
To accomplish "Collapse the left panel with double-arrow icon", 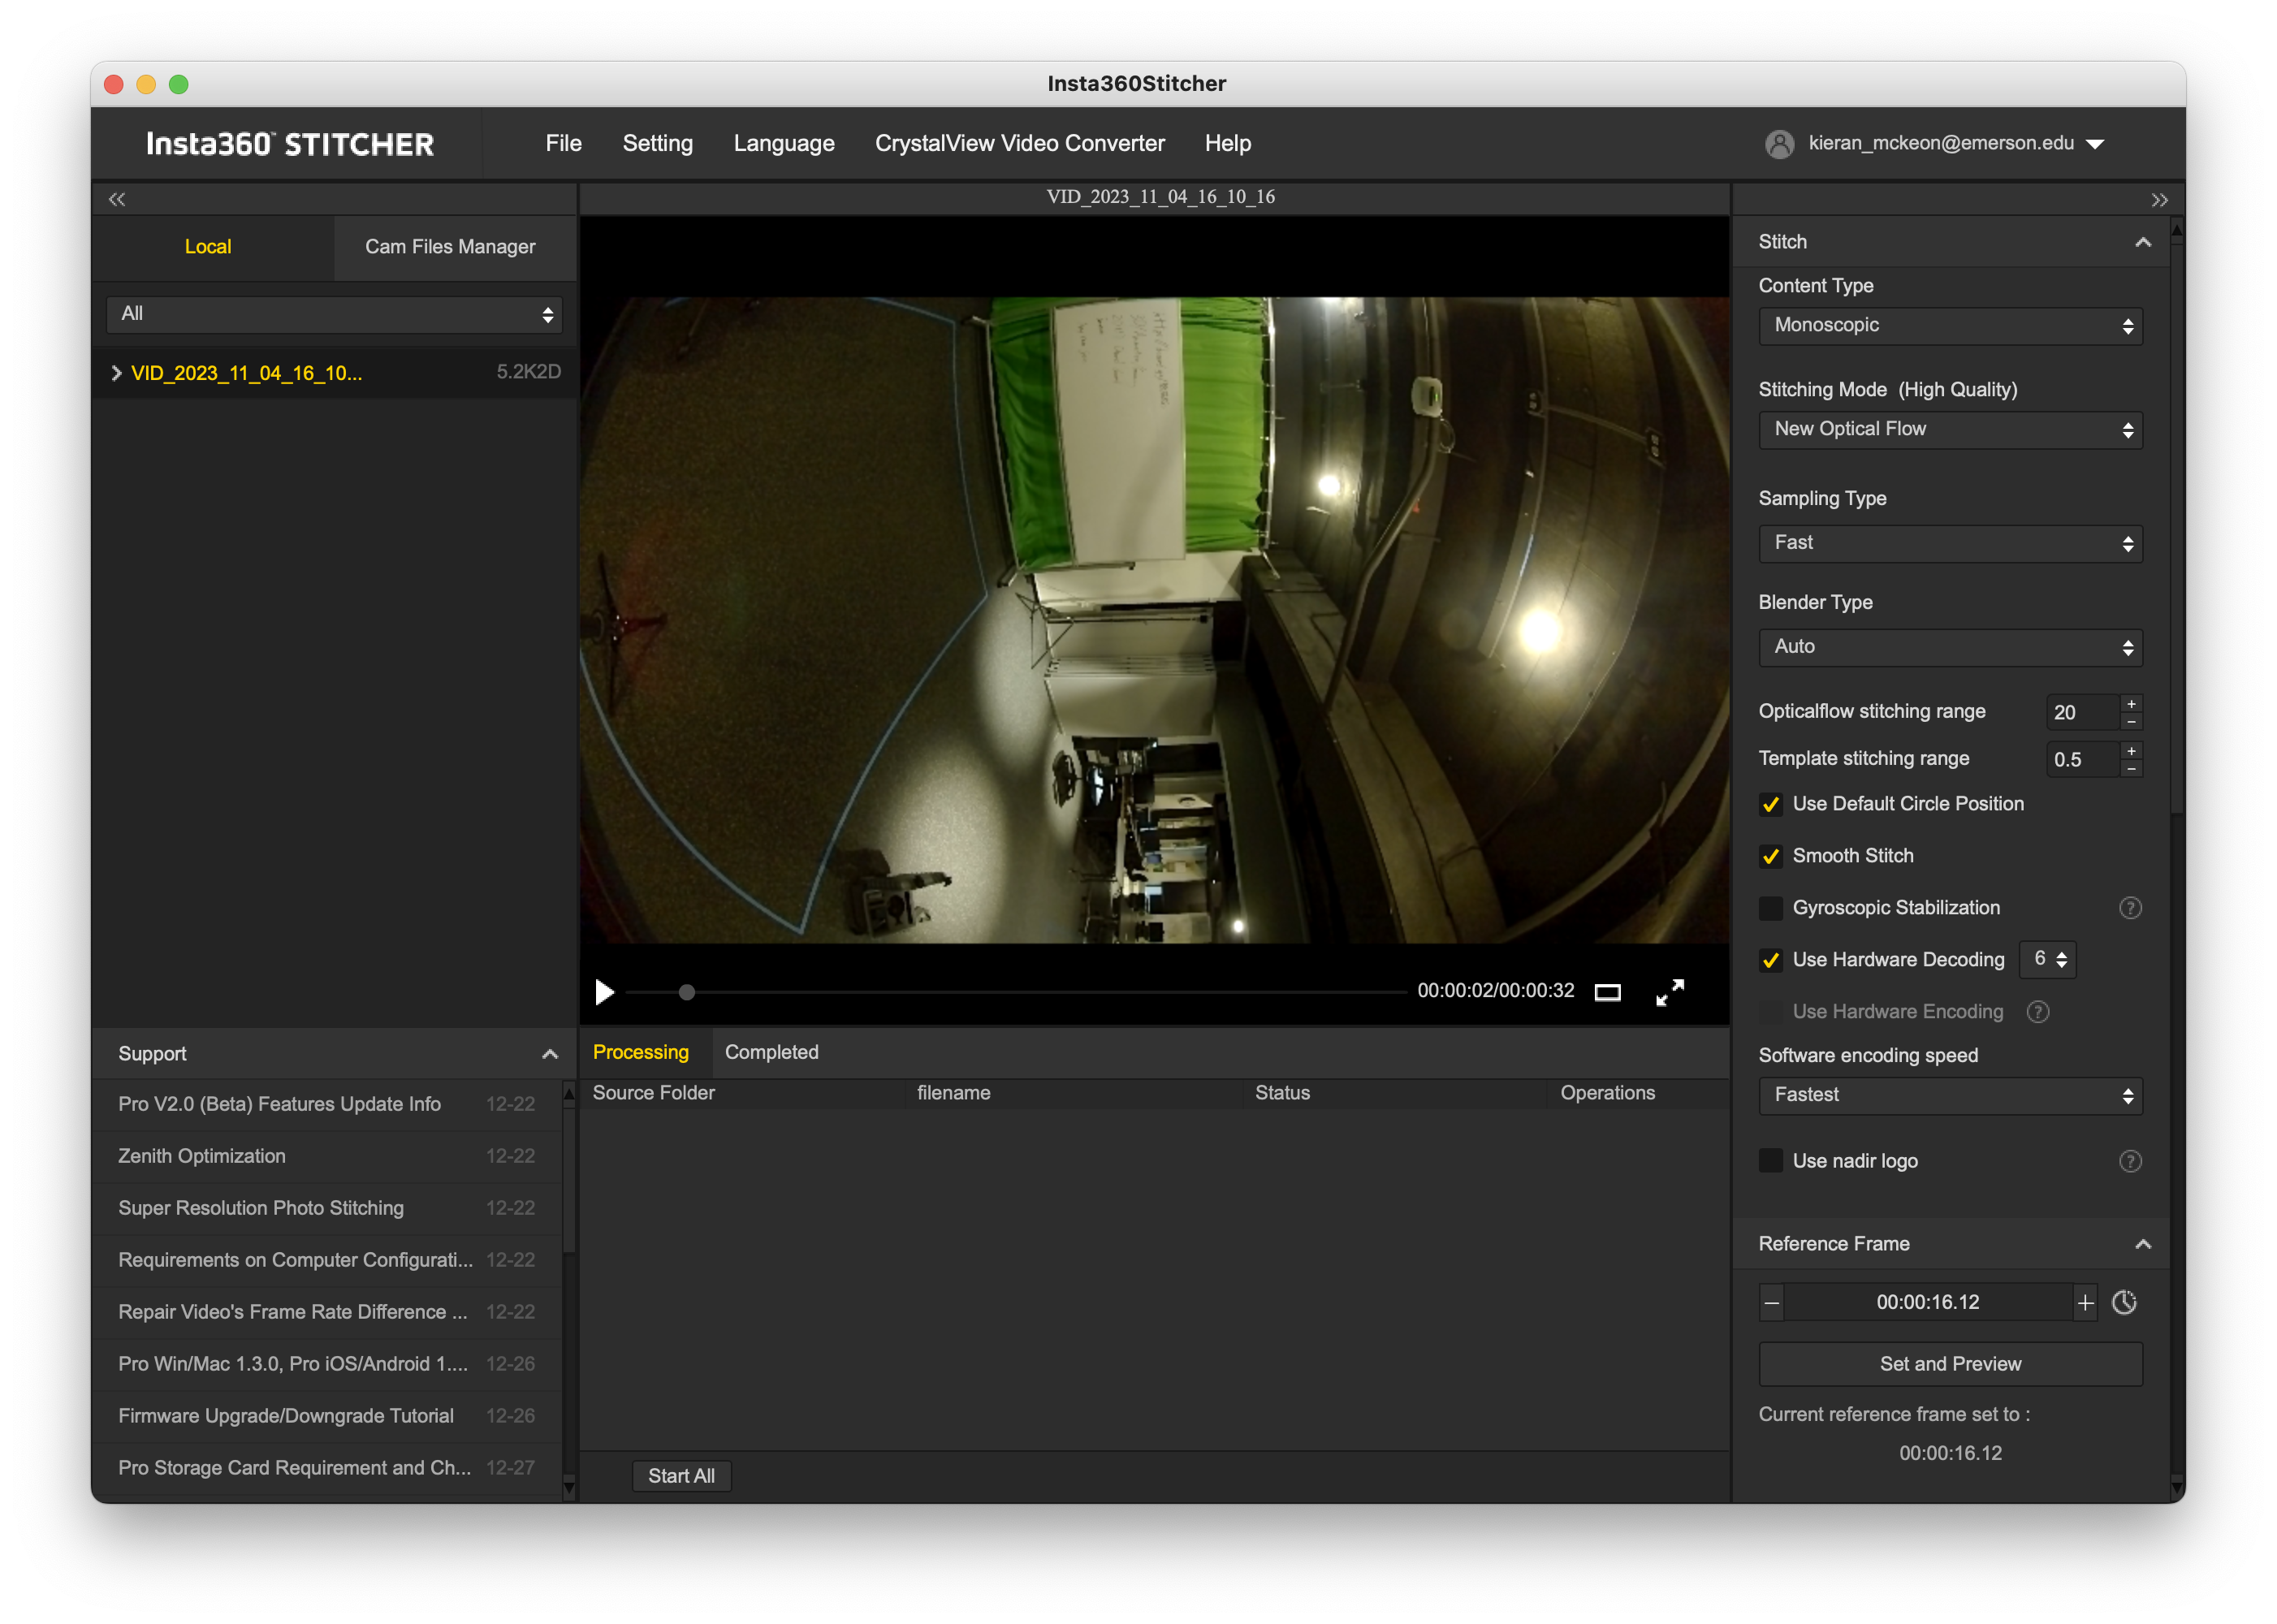I will [117, 199].
